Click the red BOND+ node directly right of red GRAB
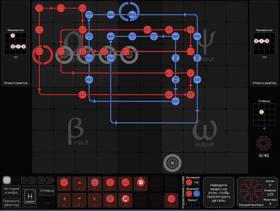This screenshot has height=211, width=280. pos(82,52)
